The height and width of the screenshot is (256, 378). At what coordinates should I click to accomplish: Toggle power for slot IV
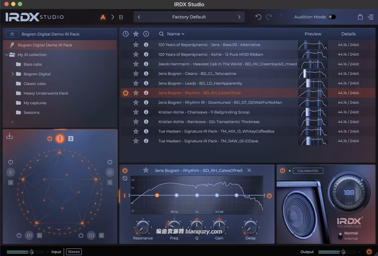(x=19, y=235)
